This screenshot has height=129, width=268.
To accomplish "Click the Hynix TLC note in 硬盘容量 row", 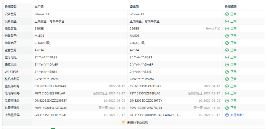I will (213, 29).
